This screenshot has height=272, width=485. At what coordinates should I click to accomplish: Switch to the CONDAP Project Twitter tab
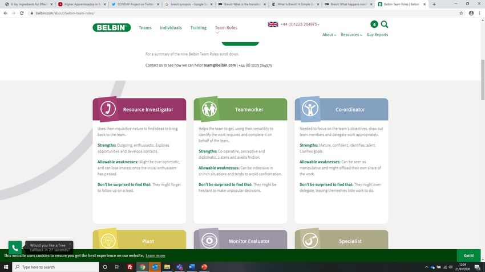tap(135, 5)
